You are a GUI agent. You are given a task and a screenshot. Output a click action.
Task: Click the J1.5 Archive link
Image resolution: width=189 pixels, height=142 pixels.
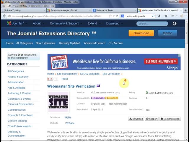[115, 43]
